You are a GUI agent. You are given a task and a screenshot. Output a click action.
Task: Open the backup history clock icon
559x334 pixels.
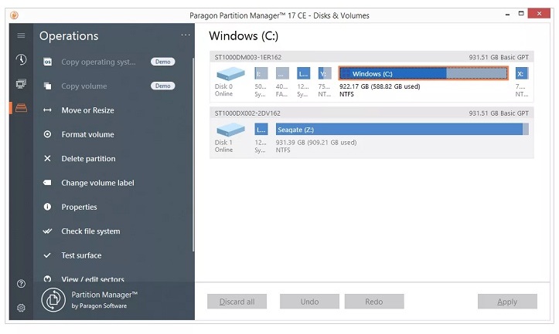point(21,59)
